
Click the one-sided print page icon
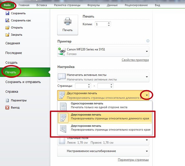63,106
